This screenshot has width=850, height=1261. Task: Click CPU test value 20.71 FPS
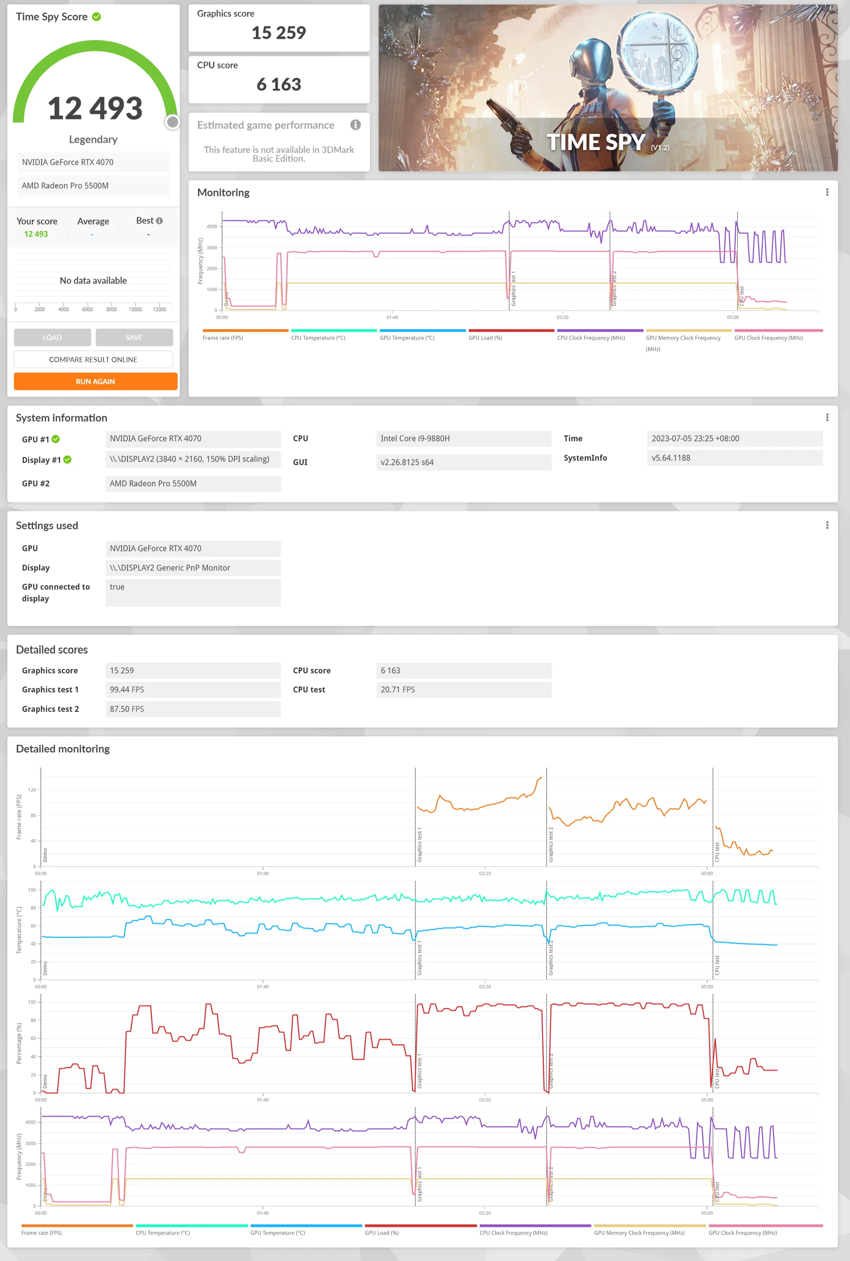click(x=464, y=689)
